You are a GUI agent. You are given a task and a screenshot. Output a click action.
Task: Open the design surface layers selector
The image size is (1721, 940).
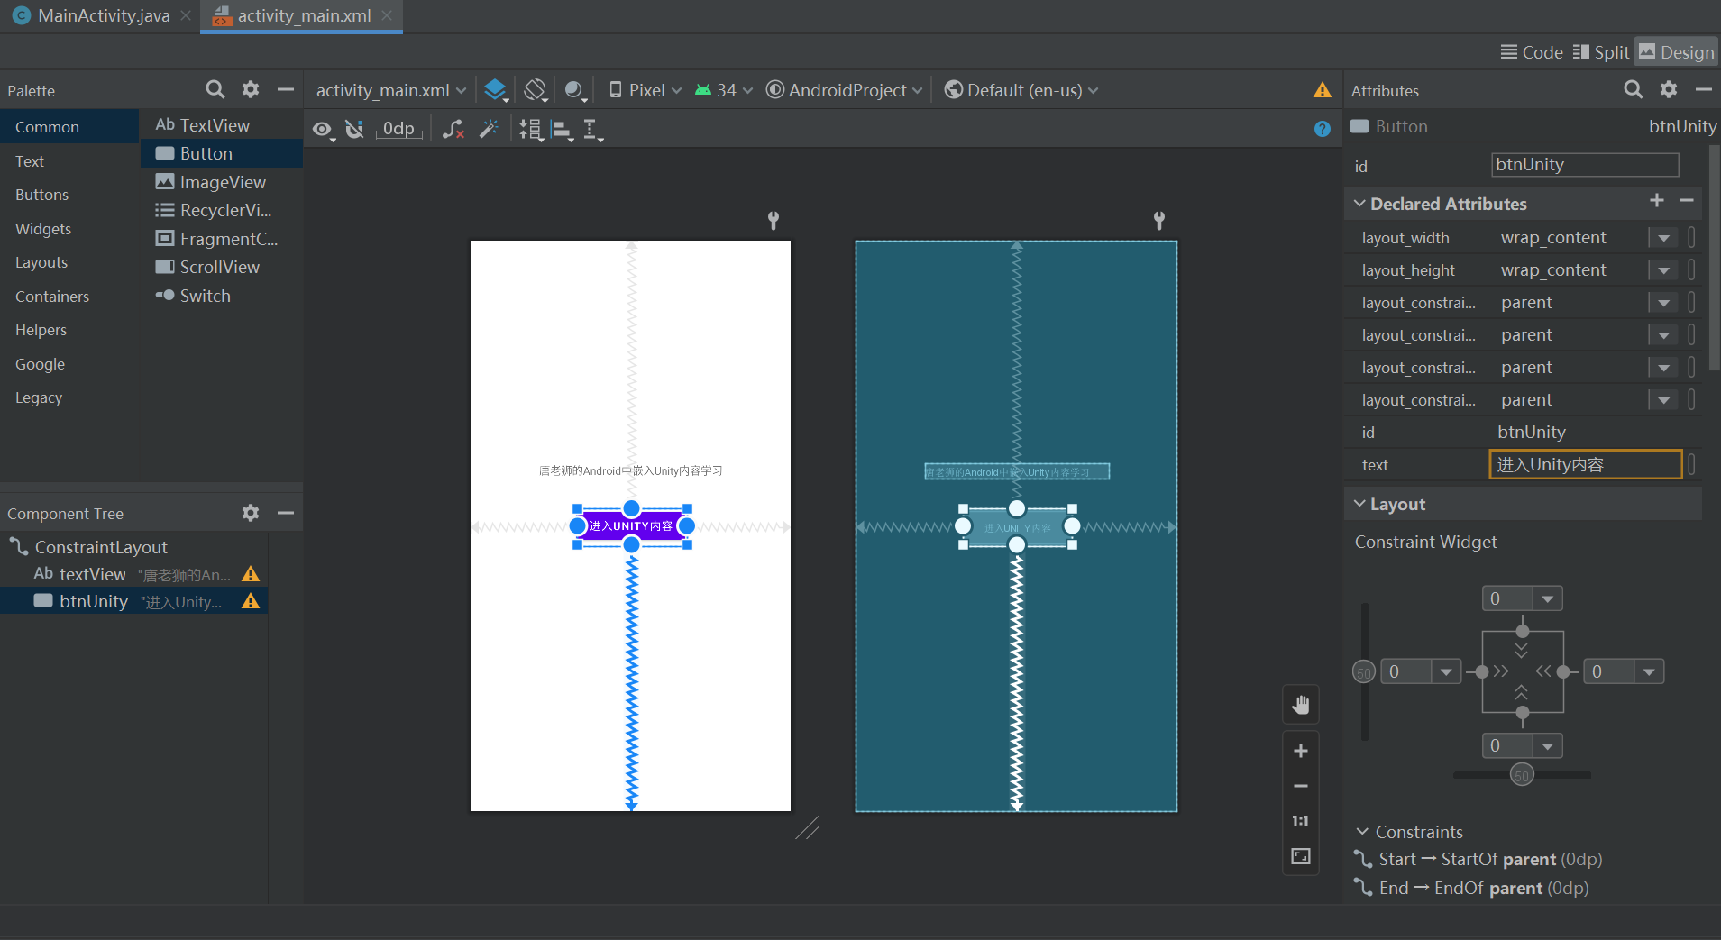(496, 90)
